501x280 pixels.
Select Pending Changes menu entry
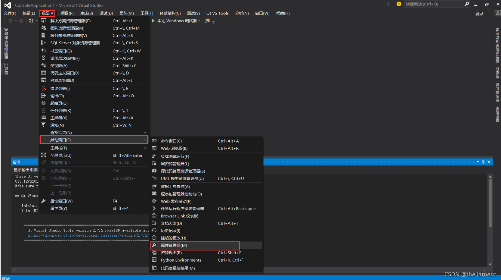pos(206,238)
